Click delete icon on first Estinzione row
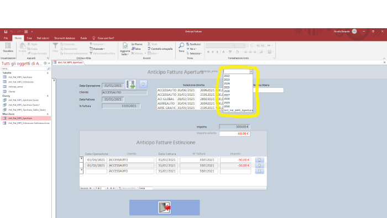387x218 pixels. 259,160
